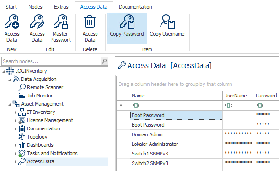Image resolution: width=279 pixels, height=171 pixels.
Task: Click the Search nodes input field
Action: (x=51, y=61)
